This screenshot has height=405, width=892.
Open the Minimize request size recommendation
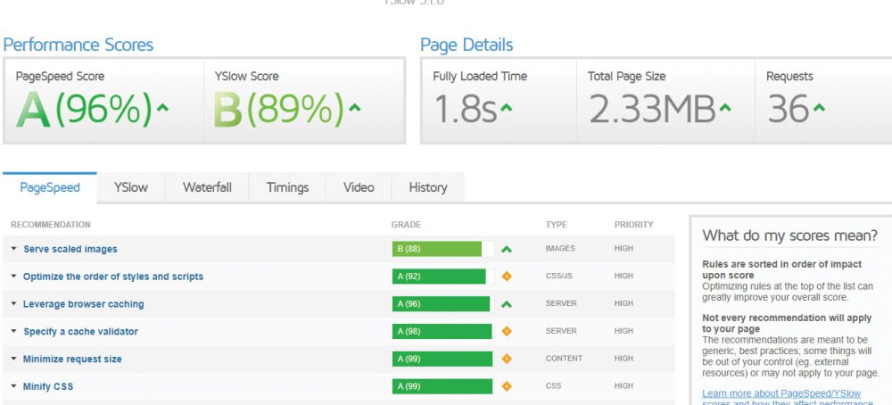point(72,360)
